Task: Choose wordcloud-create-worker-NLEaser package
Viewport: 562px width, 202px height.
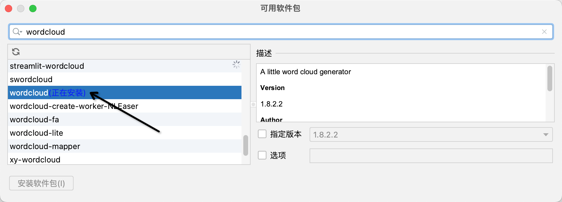Action: pyautogui.click(x=74, y=106)
